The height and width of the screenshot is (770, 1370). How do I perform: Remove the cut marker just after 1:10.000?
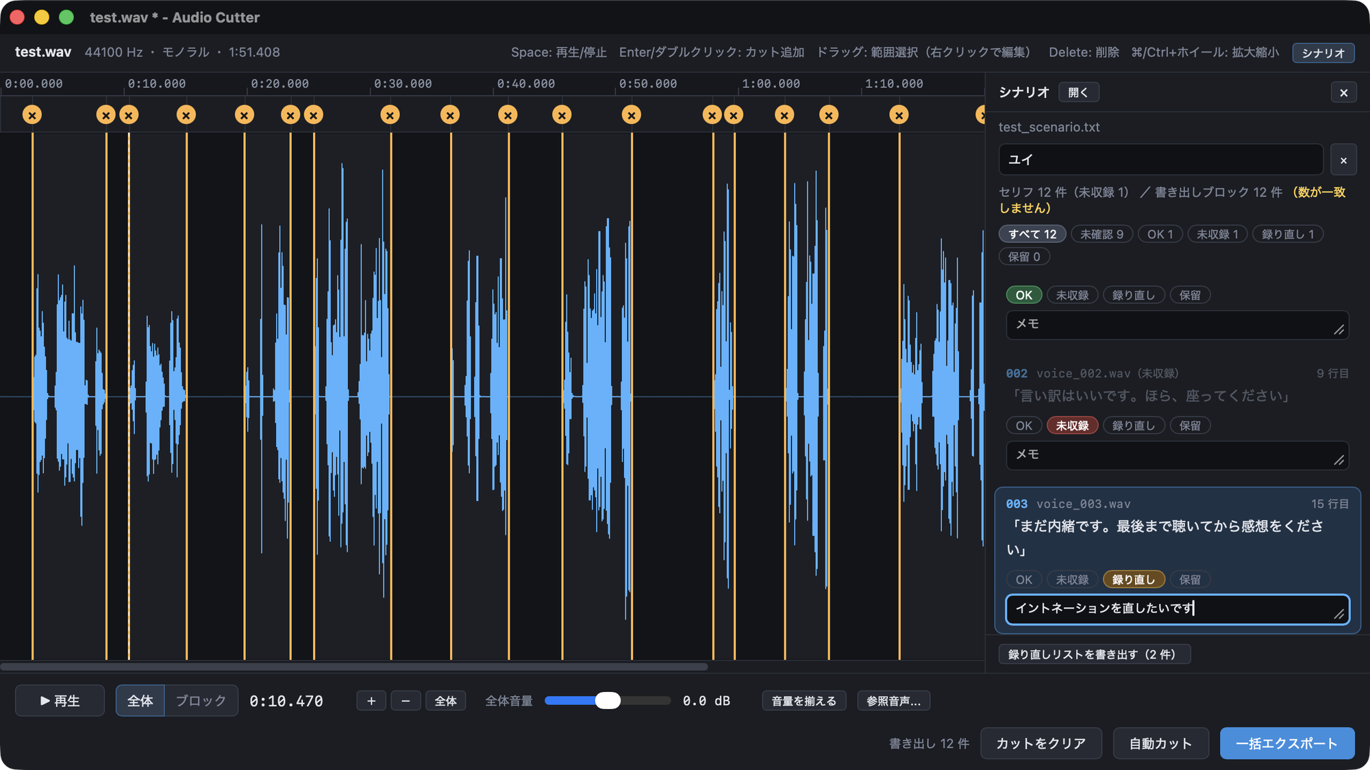(899, 115)
